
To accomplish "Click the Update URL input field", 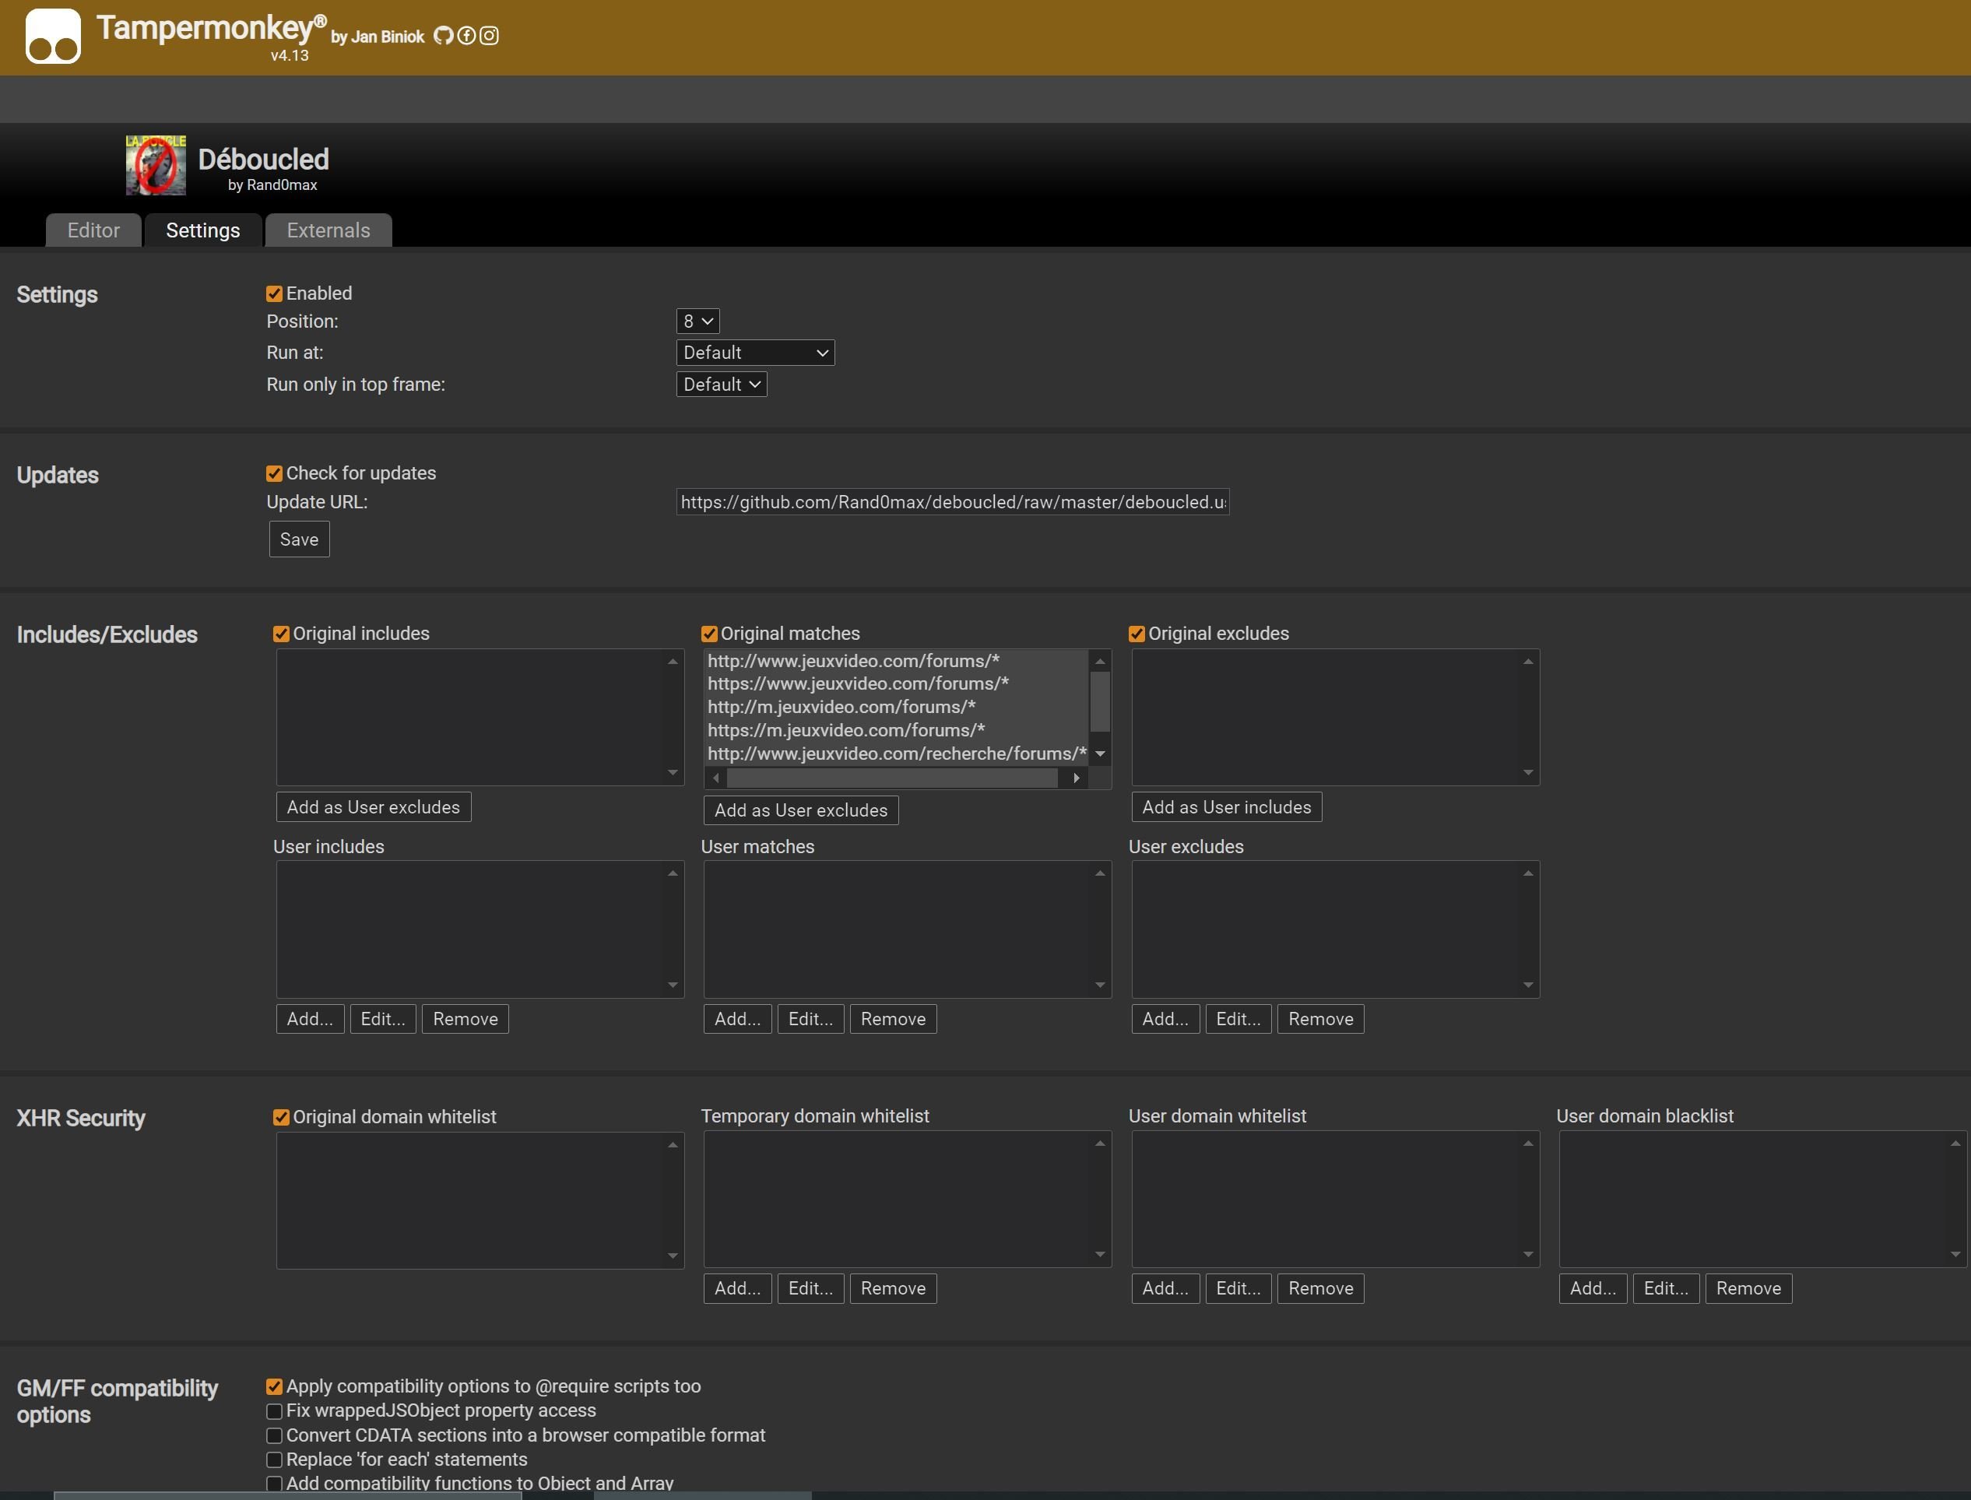I will point(953,502).
